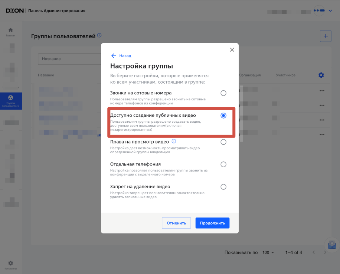Click info icon beside Группы пользователей heading
Image resolution: width=340 pixels, height=274 pixels.
pos(99,36)
